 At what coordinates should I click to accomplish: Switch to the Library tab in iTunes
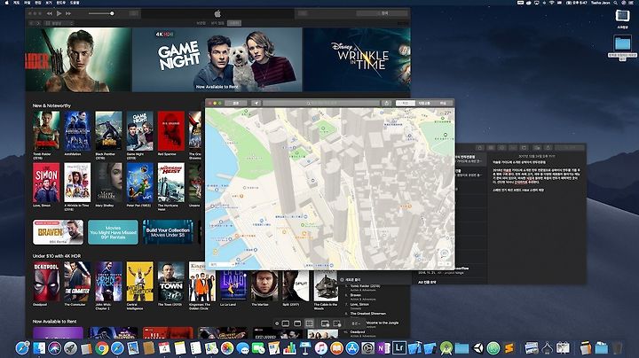tap(201, 23)
